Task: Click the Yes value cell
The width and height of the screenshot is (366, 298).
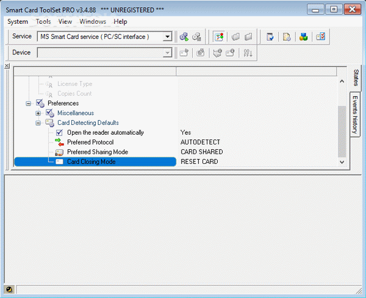Action: point(185,132)
